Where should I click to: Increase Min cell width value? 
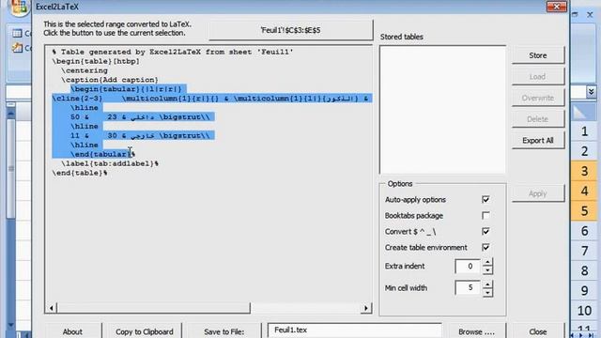[x=487, y=284]
